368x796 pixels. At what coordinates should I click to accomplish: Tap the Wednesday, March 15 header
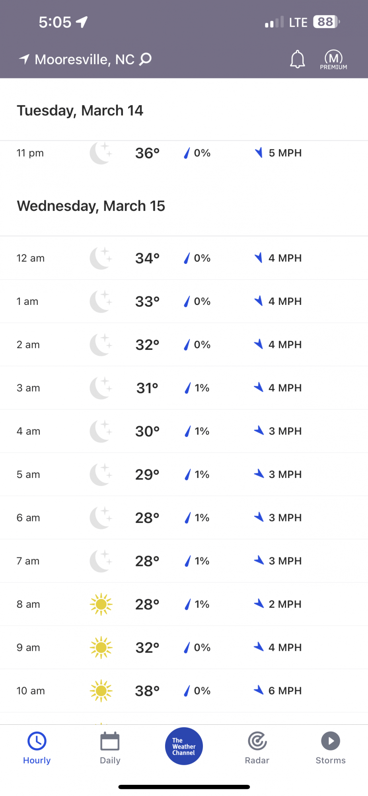(x=91, y=206)
